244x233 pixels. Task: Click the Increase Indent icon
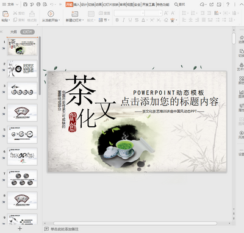point(209,13)
